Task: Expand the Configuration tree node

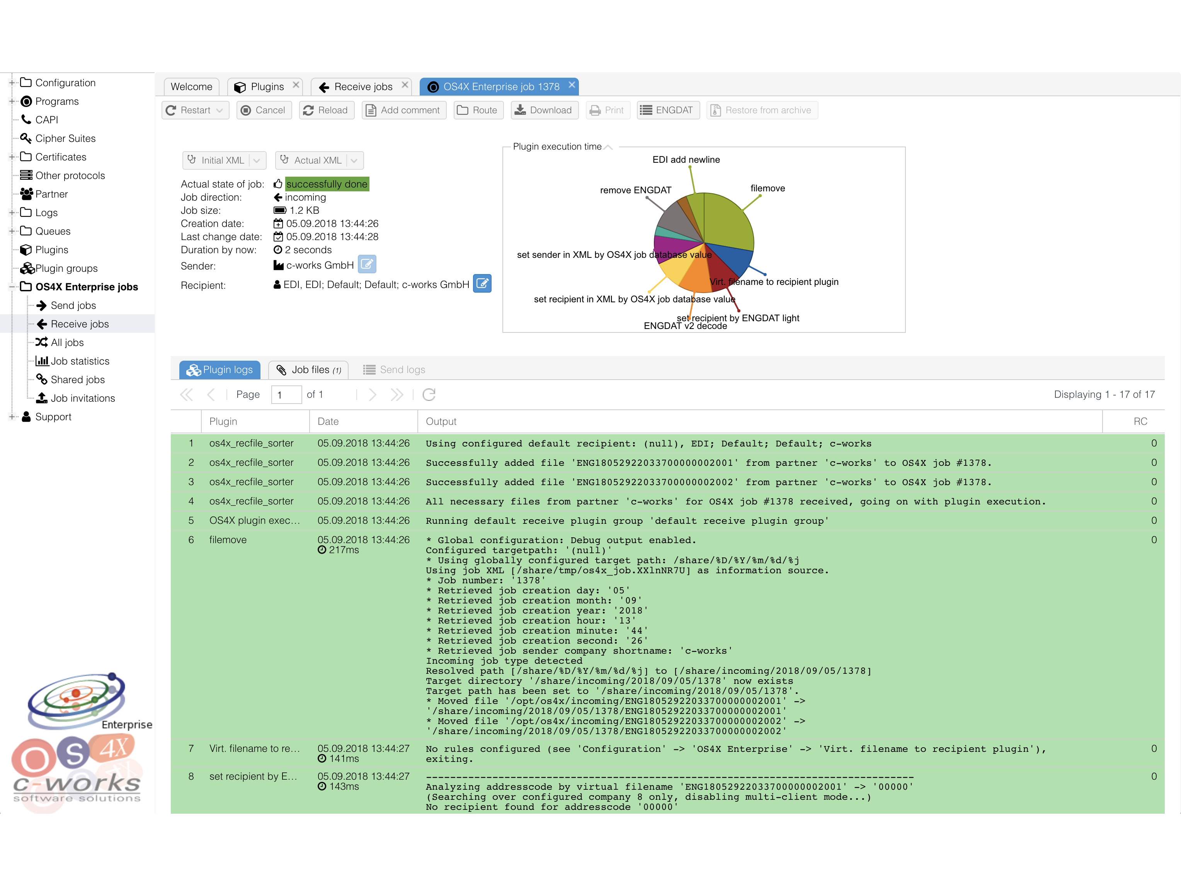Action: coord(12,83)
